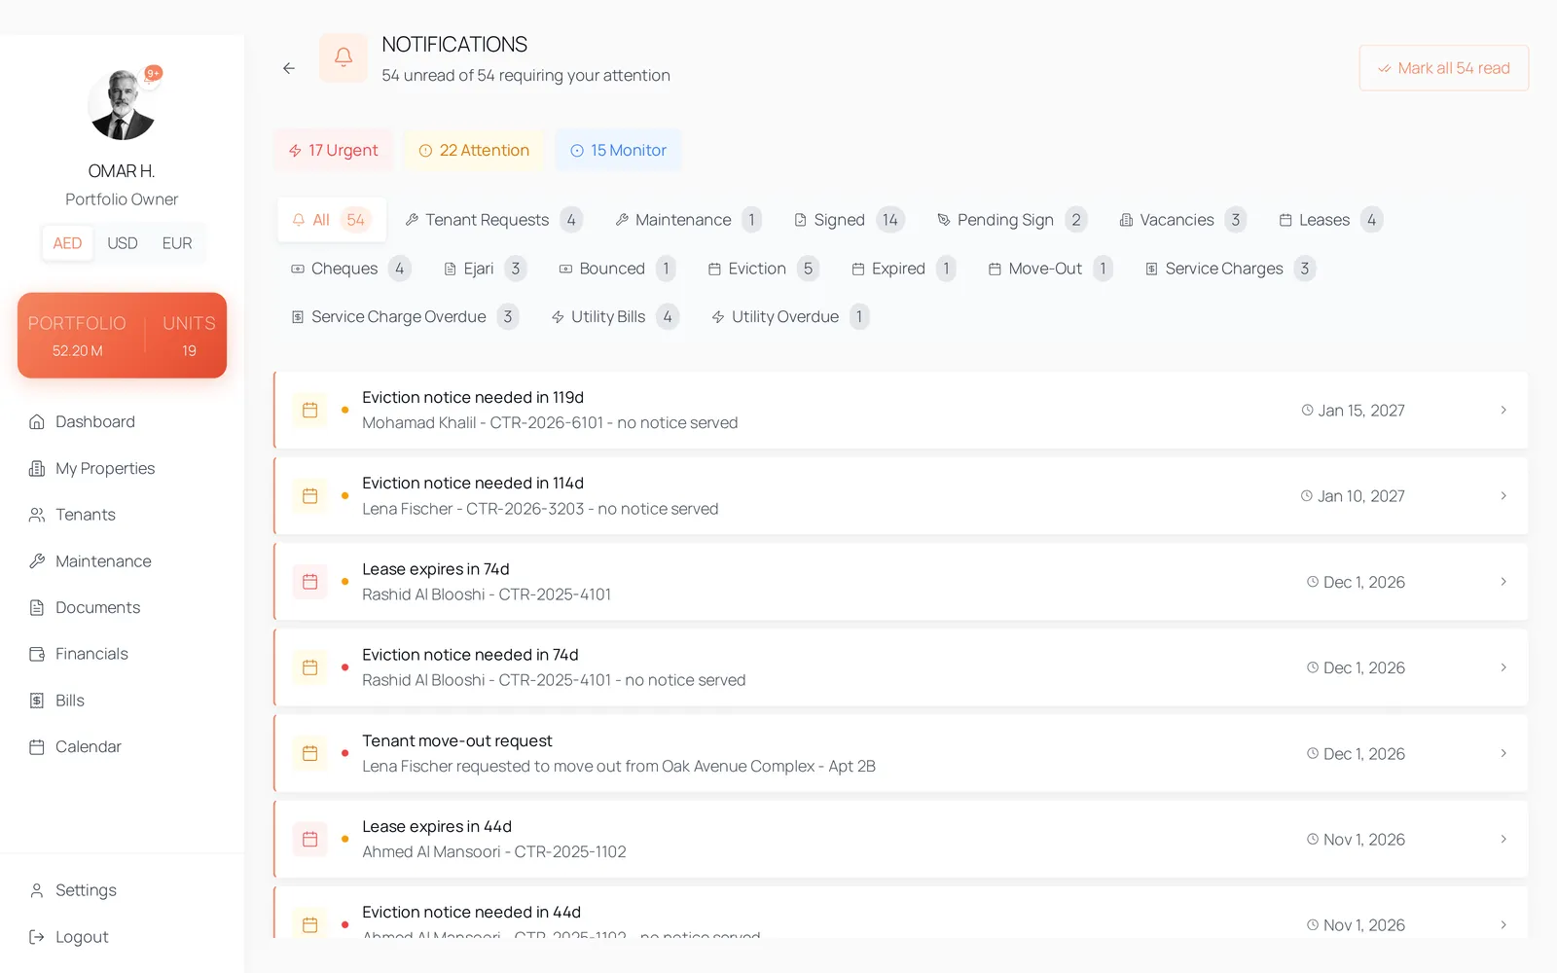
Task: Click the My Properties building icon
Action: tap(37, 468)
